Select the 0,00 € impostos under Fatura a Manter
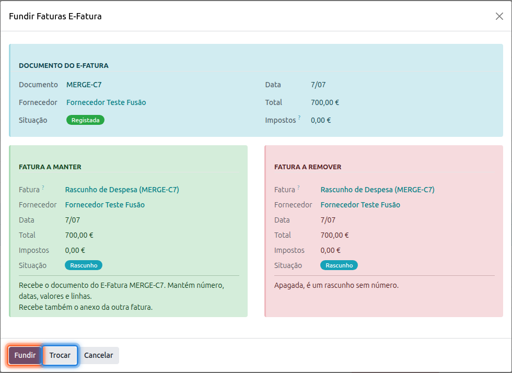Viewport: 512px width, 373px height. (75, 251)
